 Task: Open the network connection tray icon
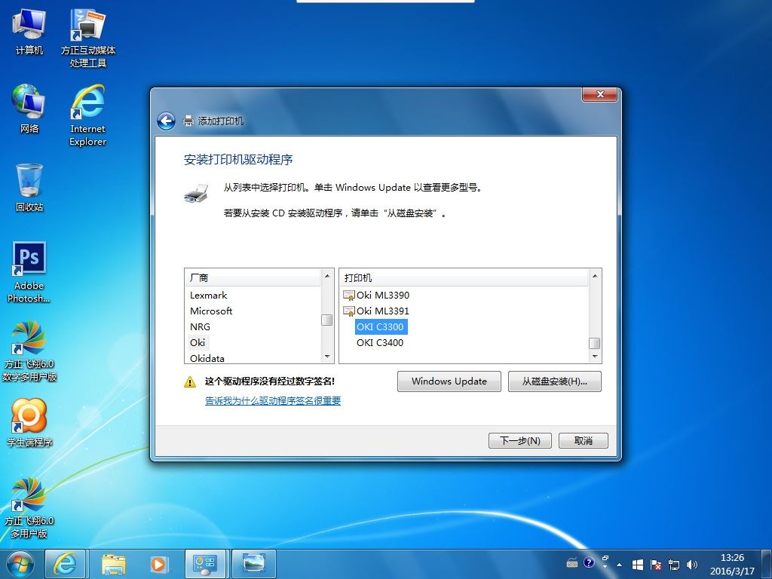[x=674, y=564]
